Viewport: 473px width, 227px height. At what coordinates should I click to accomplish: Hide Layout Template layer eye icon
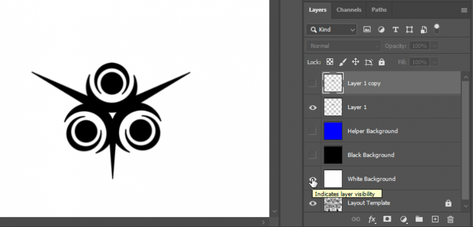pyautogui.click(x=313, y=203)
